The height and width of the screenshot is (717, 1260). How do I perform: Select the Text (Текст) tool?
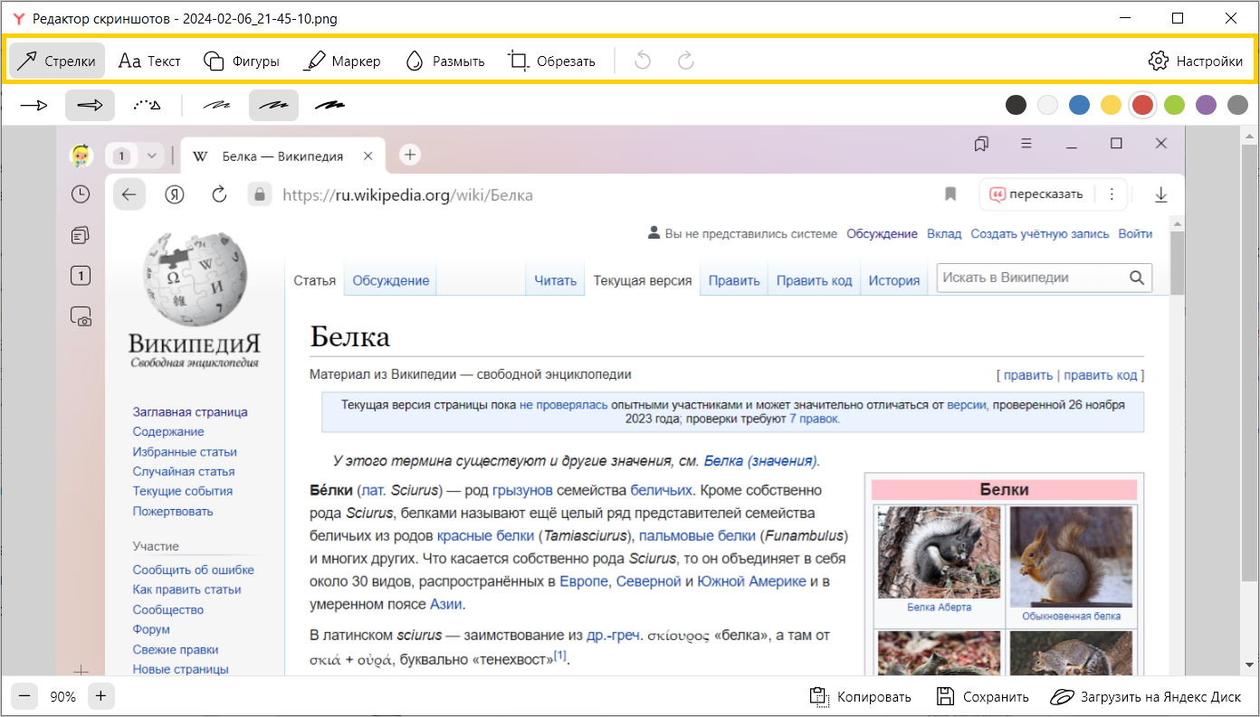[150, 61]
